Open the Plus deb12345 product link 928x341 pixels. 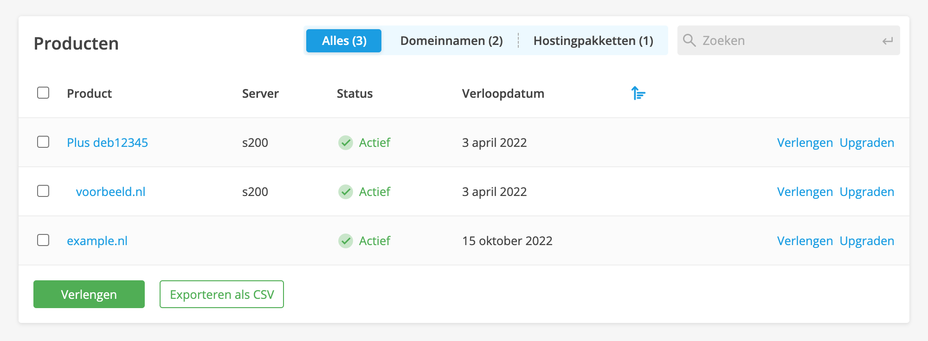point(107,143)
